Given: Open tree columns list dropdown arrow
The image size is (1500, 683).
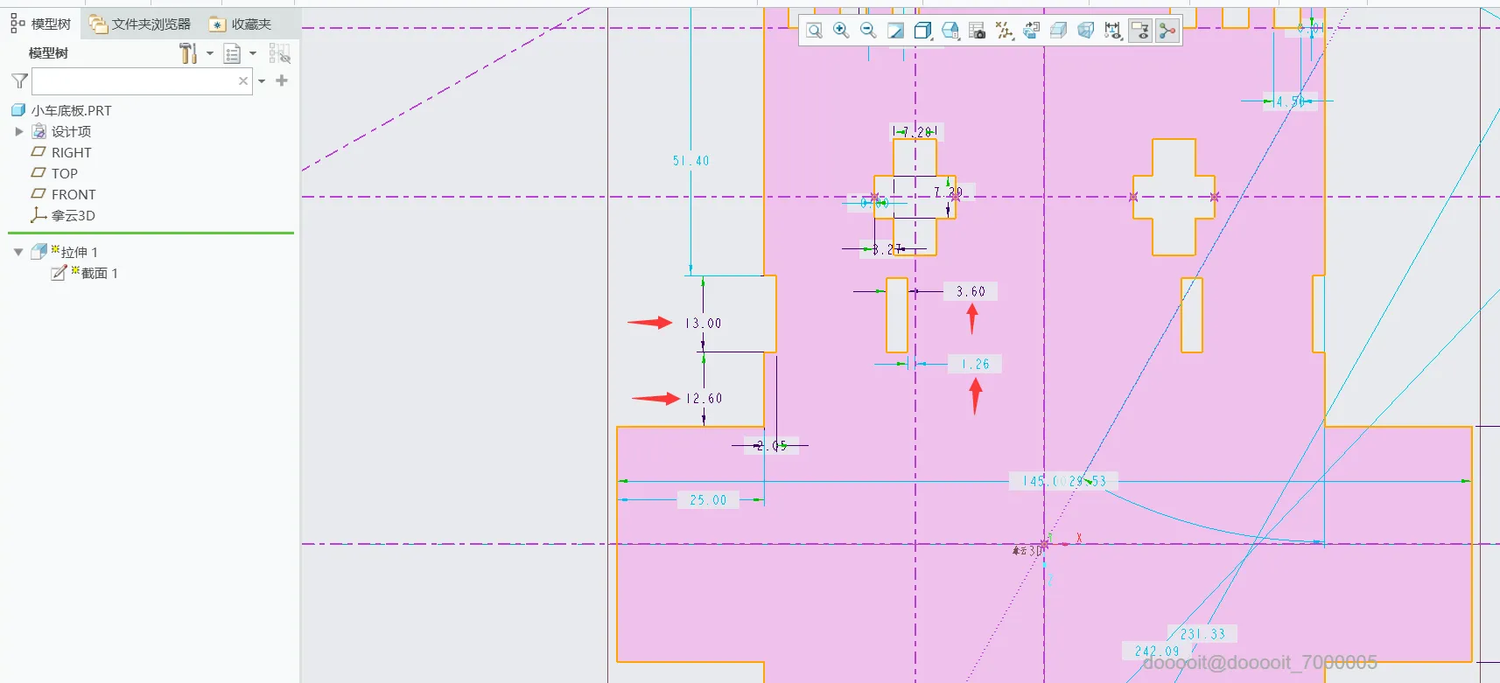Looking at the screenshot, I should pos(253,53).
